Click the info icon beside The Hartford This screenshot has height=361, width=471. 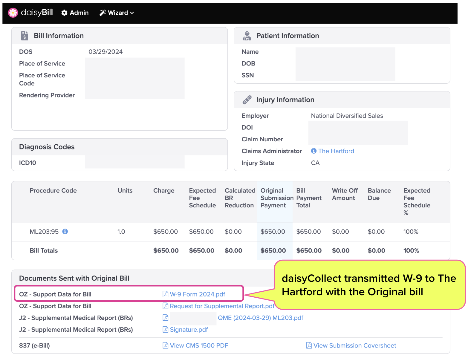(x=314, y=151)
